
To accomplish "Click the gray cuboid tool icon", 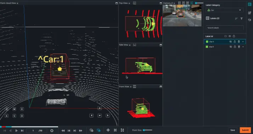I will tap(91, 130).
